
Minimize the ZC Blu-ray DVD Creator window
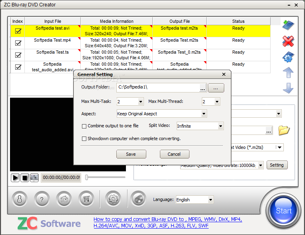289,5
